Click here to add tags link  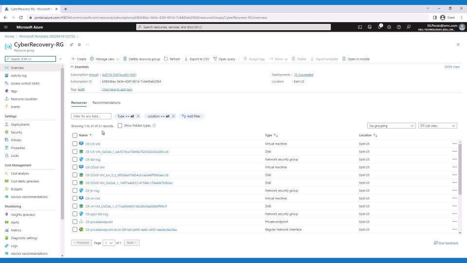click(117, 90)
